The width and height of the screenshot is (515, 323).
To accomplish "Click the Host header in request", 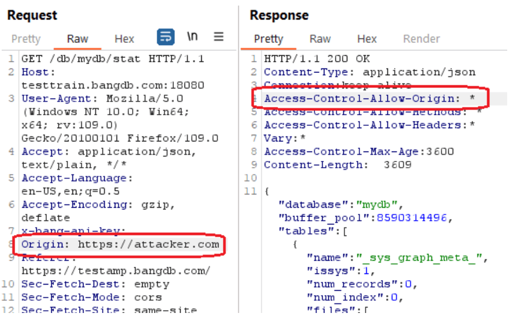I will coord(38,72).
